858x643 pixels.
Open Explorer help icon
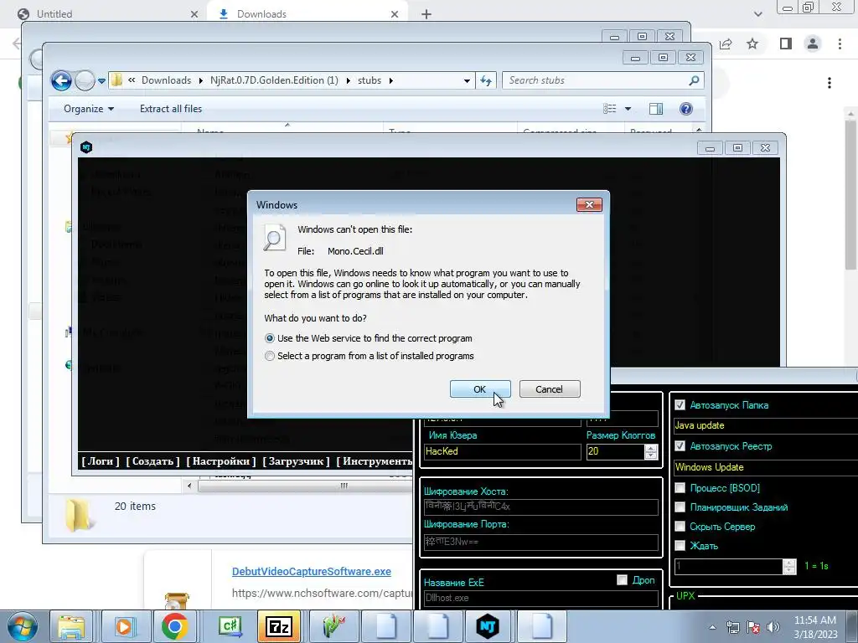pos(686,109)
